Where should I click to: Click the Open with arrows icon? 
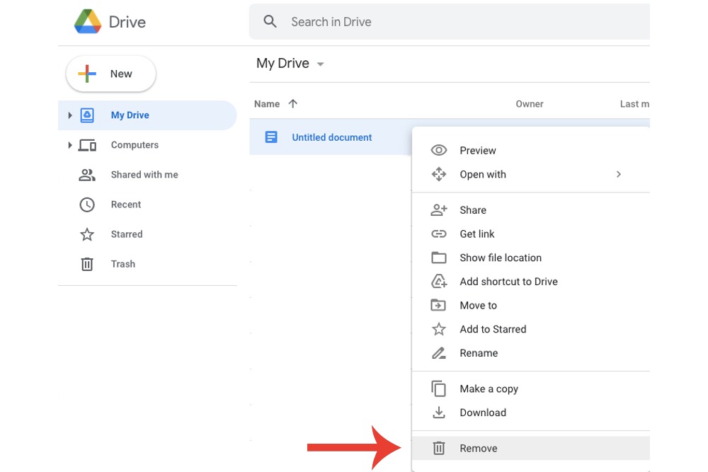click(439, 174)
